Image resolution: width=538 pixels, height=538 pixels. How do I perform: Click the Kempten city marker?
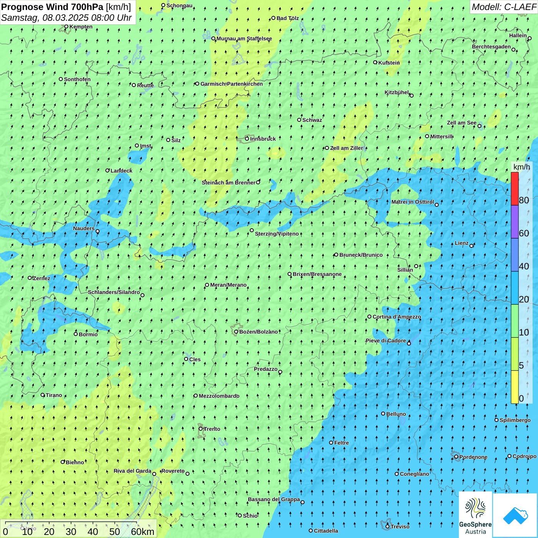click(66, 27)
